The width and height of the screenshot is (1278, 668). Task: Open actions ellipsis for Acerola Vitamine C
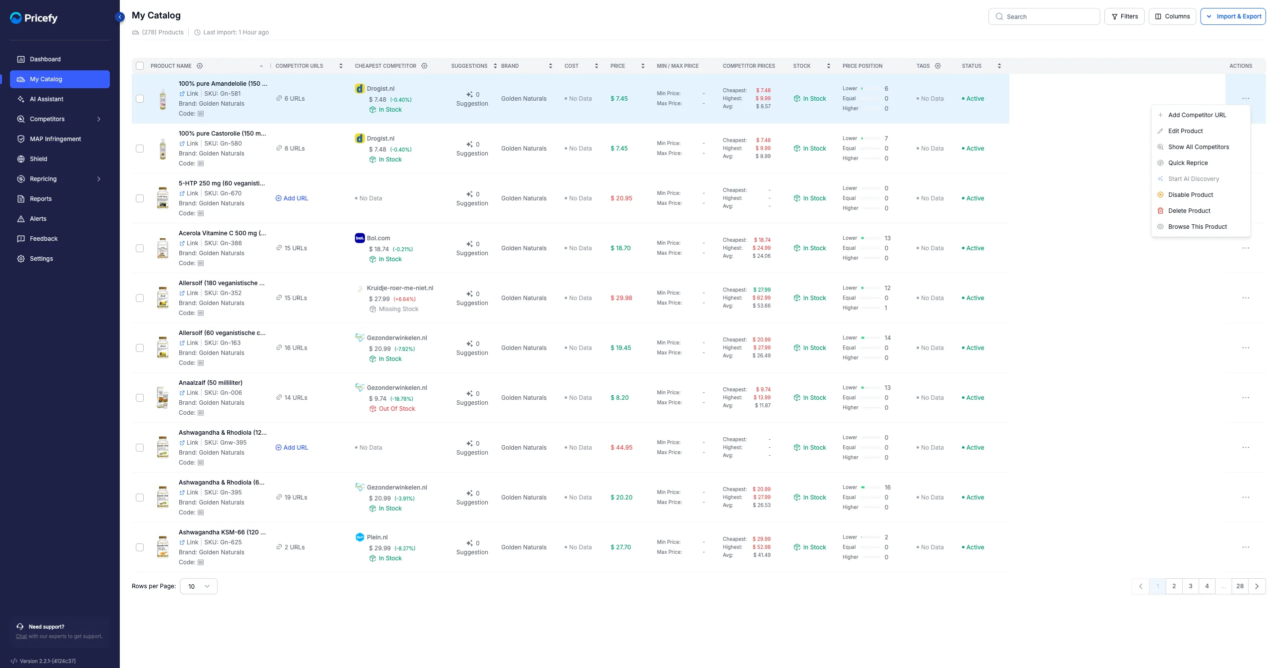pos(1246,248)
